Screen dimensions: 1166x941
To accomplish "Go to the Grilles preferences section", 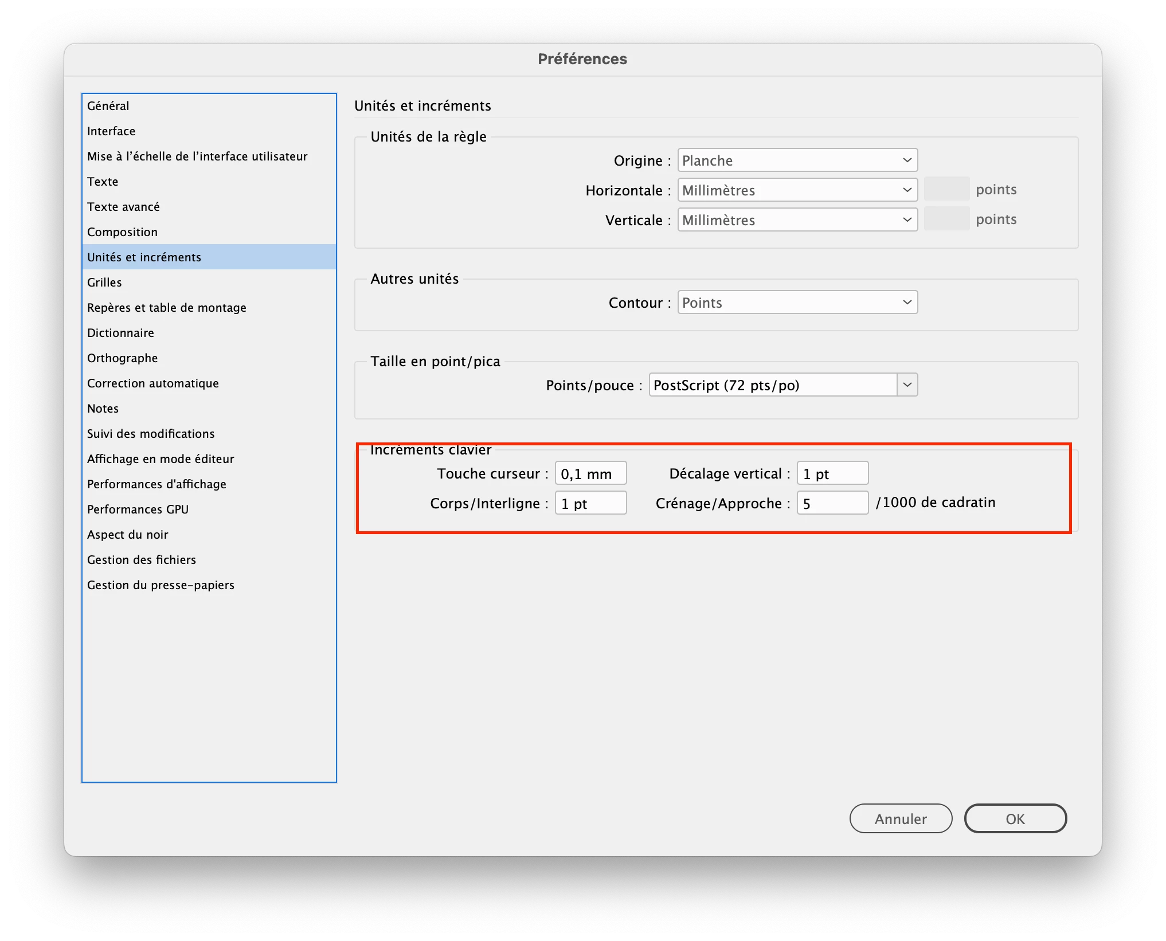I will [x=104, y=283].
